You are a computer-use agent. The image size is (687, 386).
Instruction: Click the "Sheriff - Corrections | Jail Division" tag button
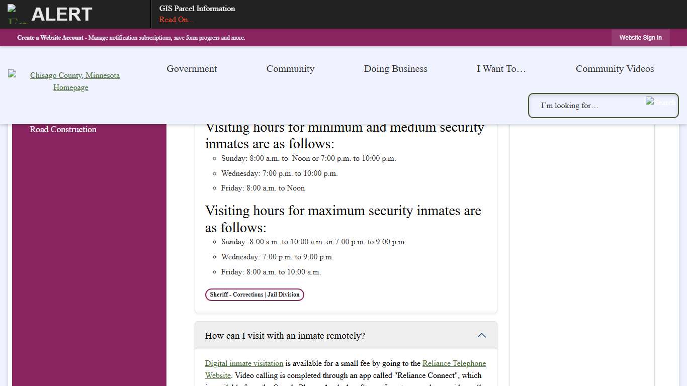coord(254,295)
